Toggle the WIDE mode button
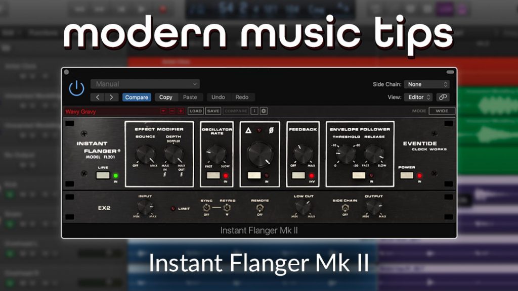The height and width of the screenshot is (291, 518). coord(442,111)
